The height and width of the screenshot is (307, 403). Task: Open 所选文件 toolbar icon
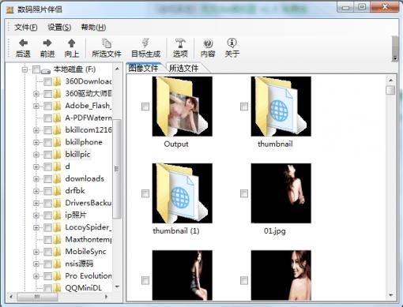[x=107, y=43]
